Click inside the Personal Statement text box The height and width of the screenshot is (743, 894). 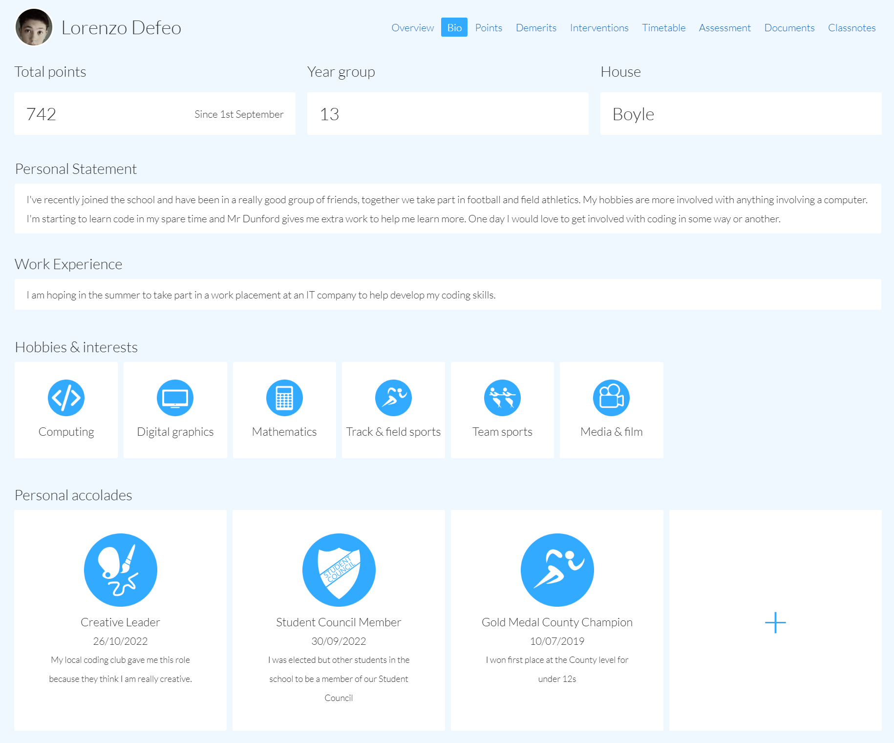447,209
